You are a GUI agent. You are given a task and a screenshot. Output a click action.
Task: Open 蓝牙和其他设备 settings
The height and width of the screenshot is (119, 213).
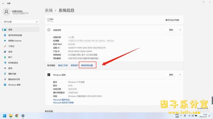pyautogui.click(x=21, y=35)
